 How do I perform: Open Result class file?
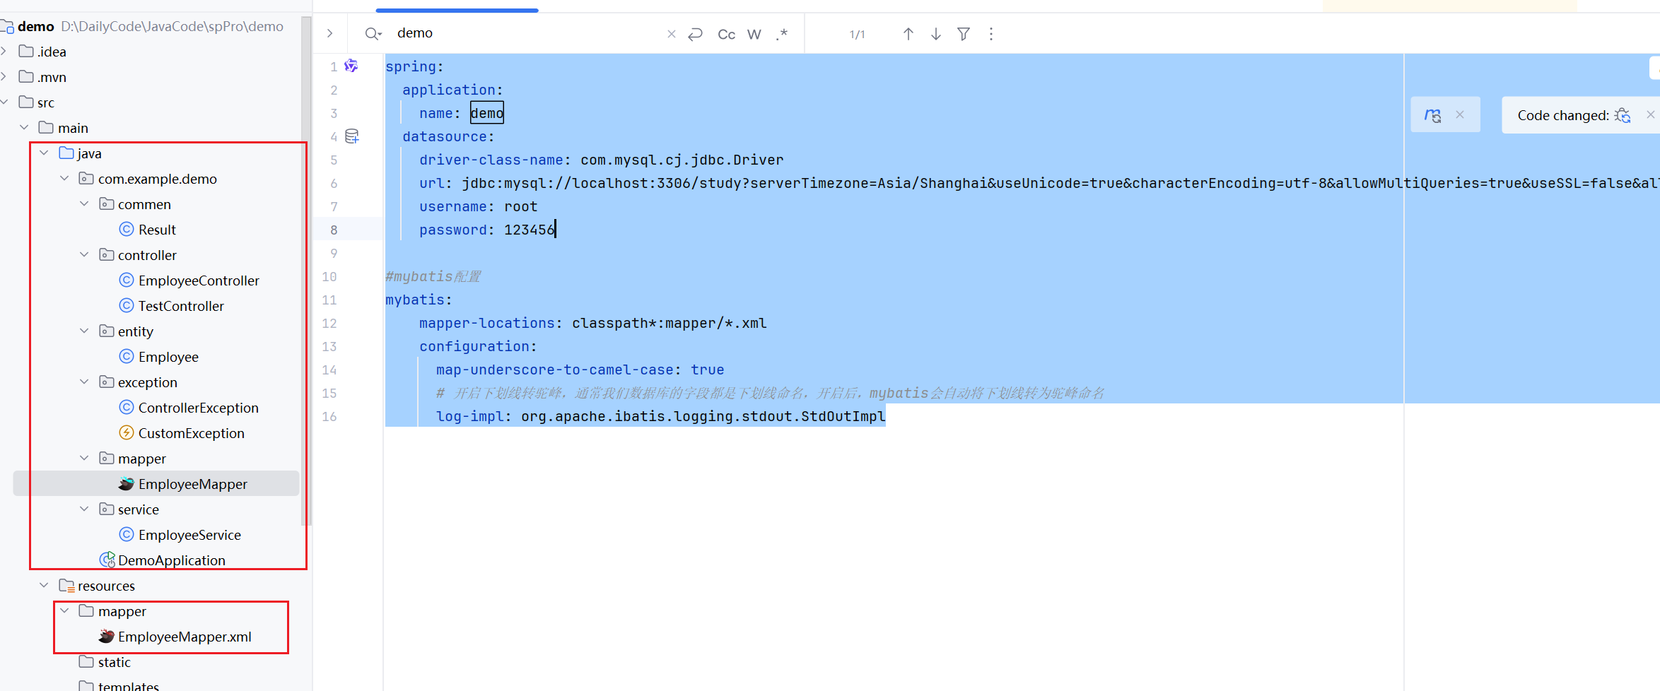[157, 230]
